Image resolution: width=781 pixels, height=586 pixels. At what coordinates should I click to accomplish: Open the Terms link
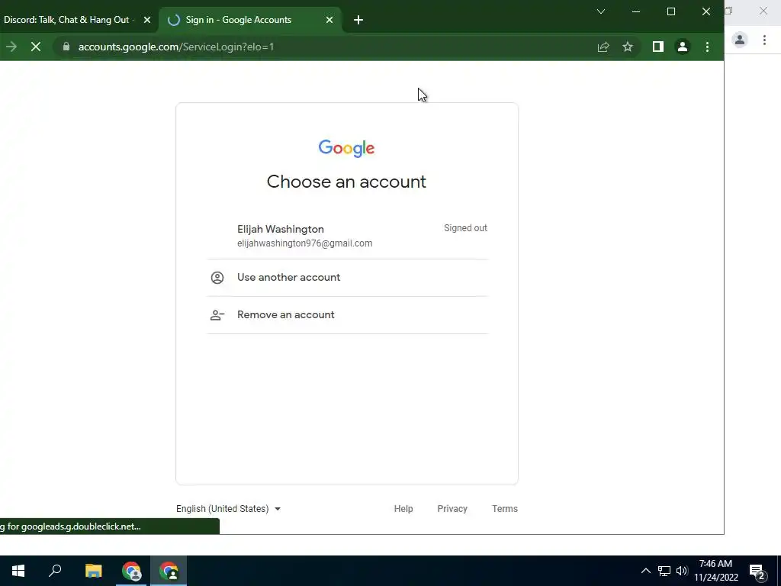click(505, 509)
